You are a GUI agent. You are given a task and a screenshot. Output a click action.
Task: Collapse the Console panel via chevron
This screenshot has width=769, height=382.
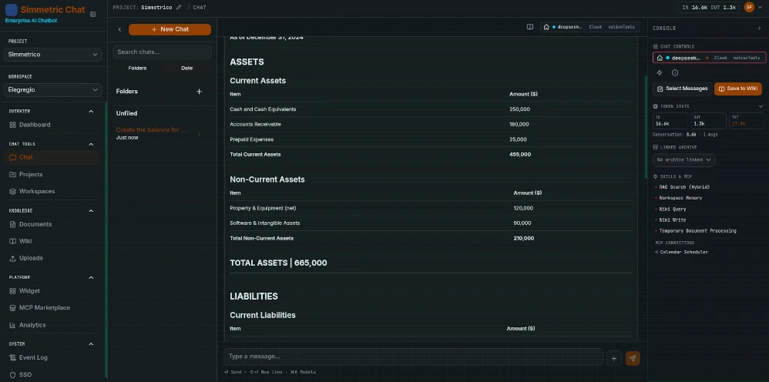tap(760, 28)
